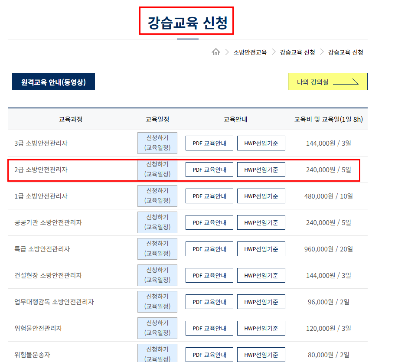Go to 나의 강의실

coord(328,82)
